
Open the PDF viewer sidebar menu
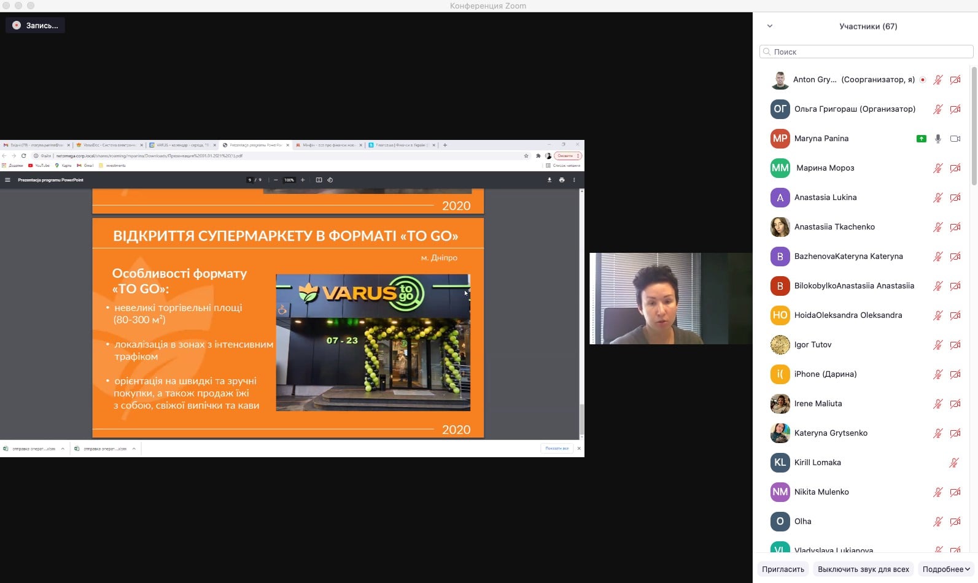tap(7, 180)
